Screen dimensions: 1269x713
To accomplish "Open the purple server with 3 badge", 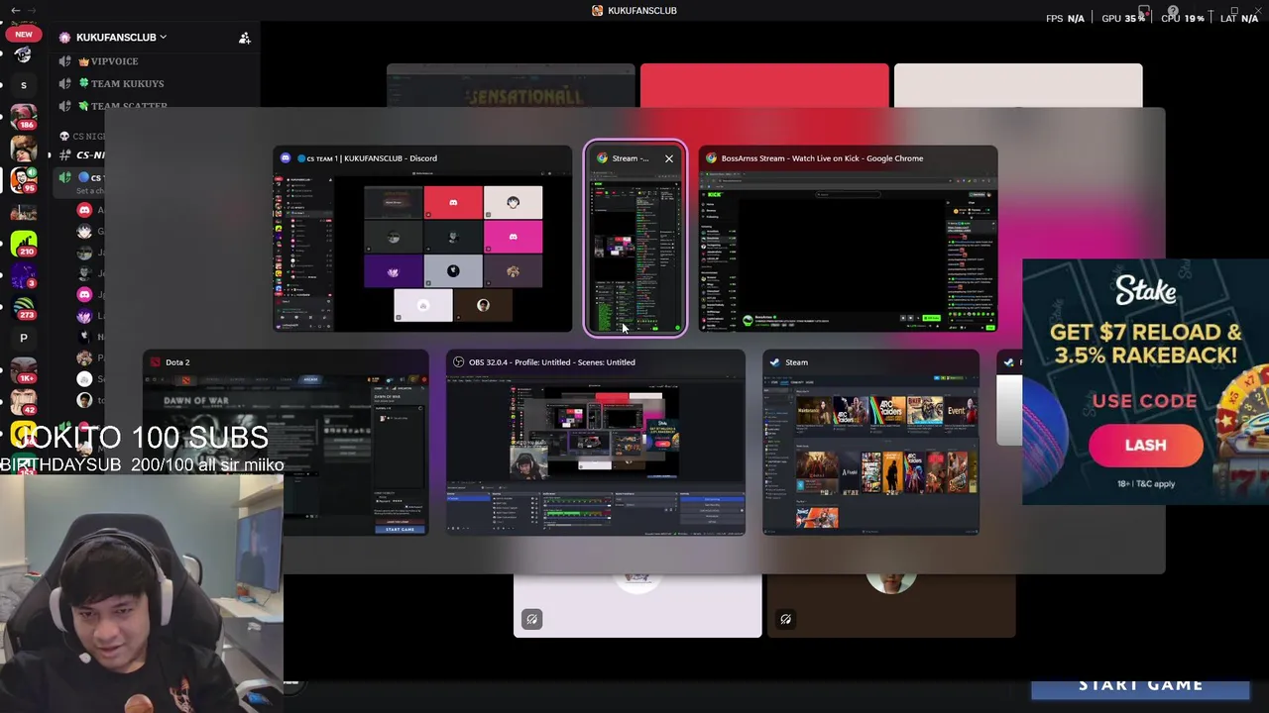I will [x=24, y=275].
